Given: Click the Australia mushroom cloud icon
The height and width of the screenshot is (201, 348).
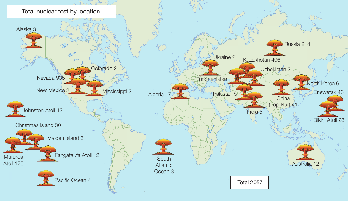Looking at the screenshot, I should point(305,152).
